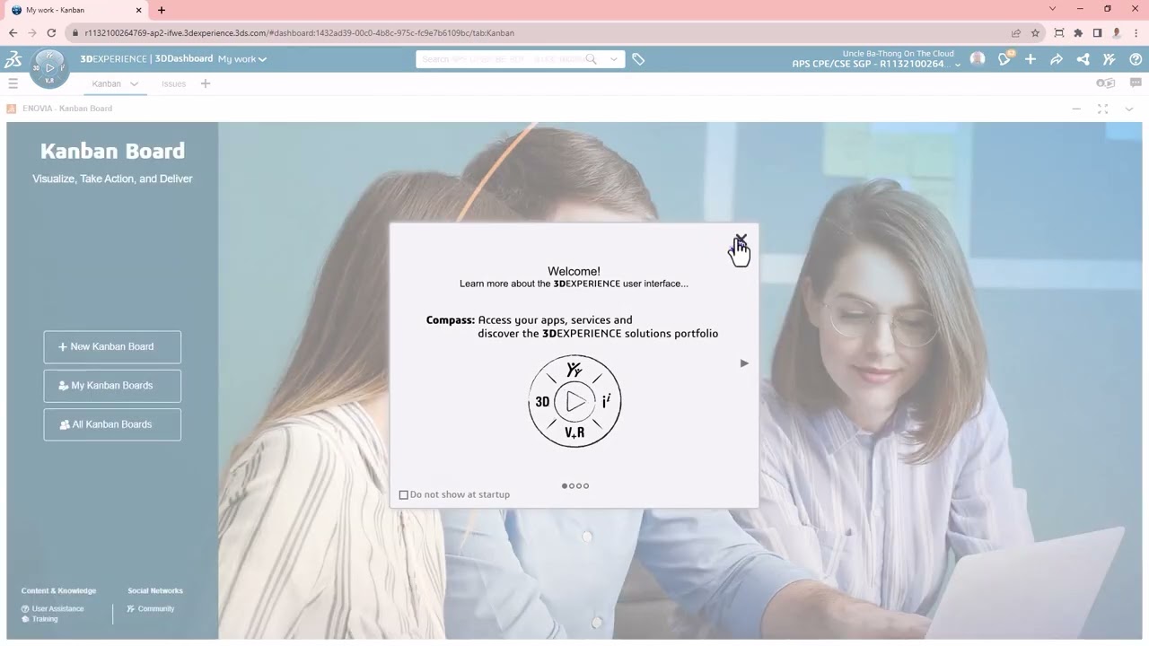Open My Kanban Boards

(x=112, y=386)
